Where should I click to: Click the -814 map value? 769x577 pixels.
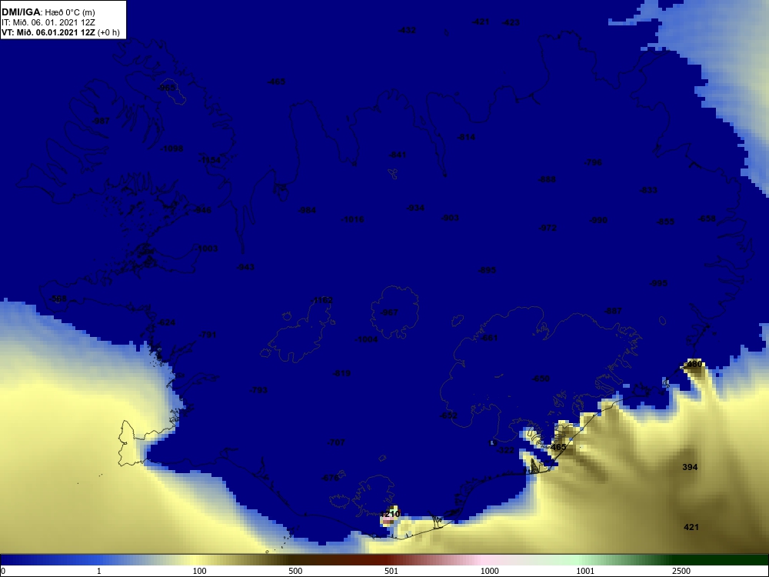click(x=466, y=138)
